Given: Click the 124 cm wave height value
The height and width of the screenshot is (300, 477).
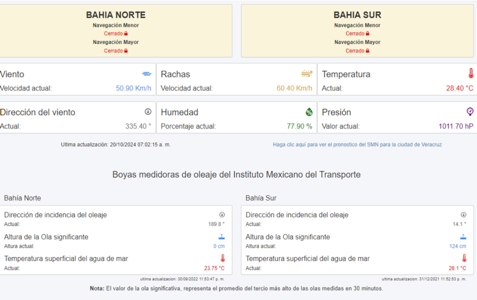Looking at the screenshot, I should coord(457,246).
